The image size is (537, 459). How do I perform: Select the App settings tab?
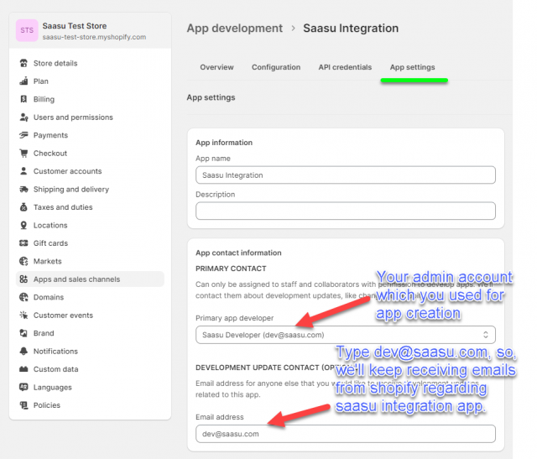(412, 67)
